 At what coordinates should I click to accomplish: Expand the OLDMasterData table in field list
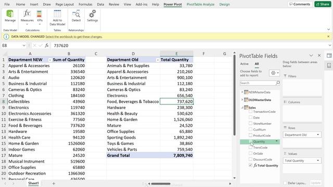point(242,100)
